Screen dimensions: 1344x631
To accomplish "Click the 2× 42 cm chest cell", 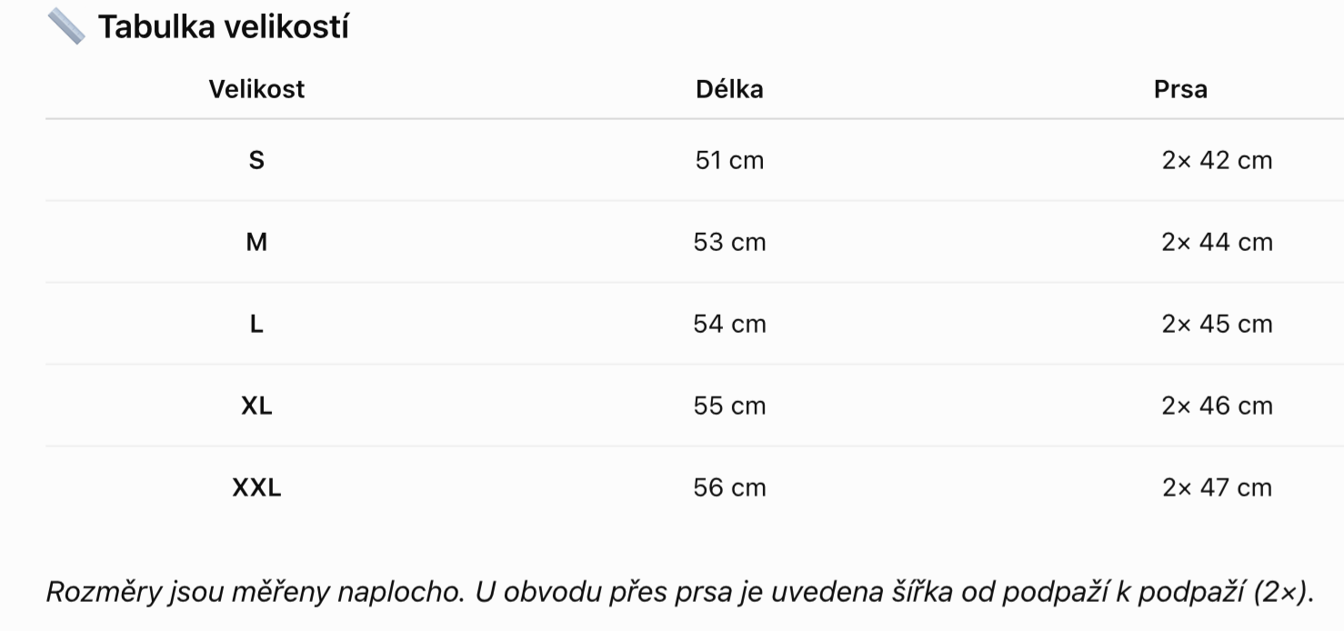I will tap(1217, 160).
